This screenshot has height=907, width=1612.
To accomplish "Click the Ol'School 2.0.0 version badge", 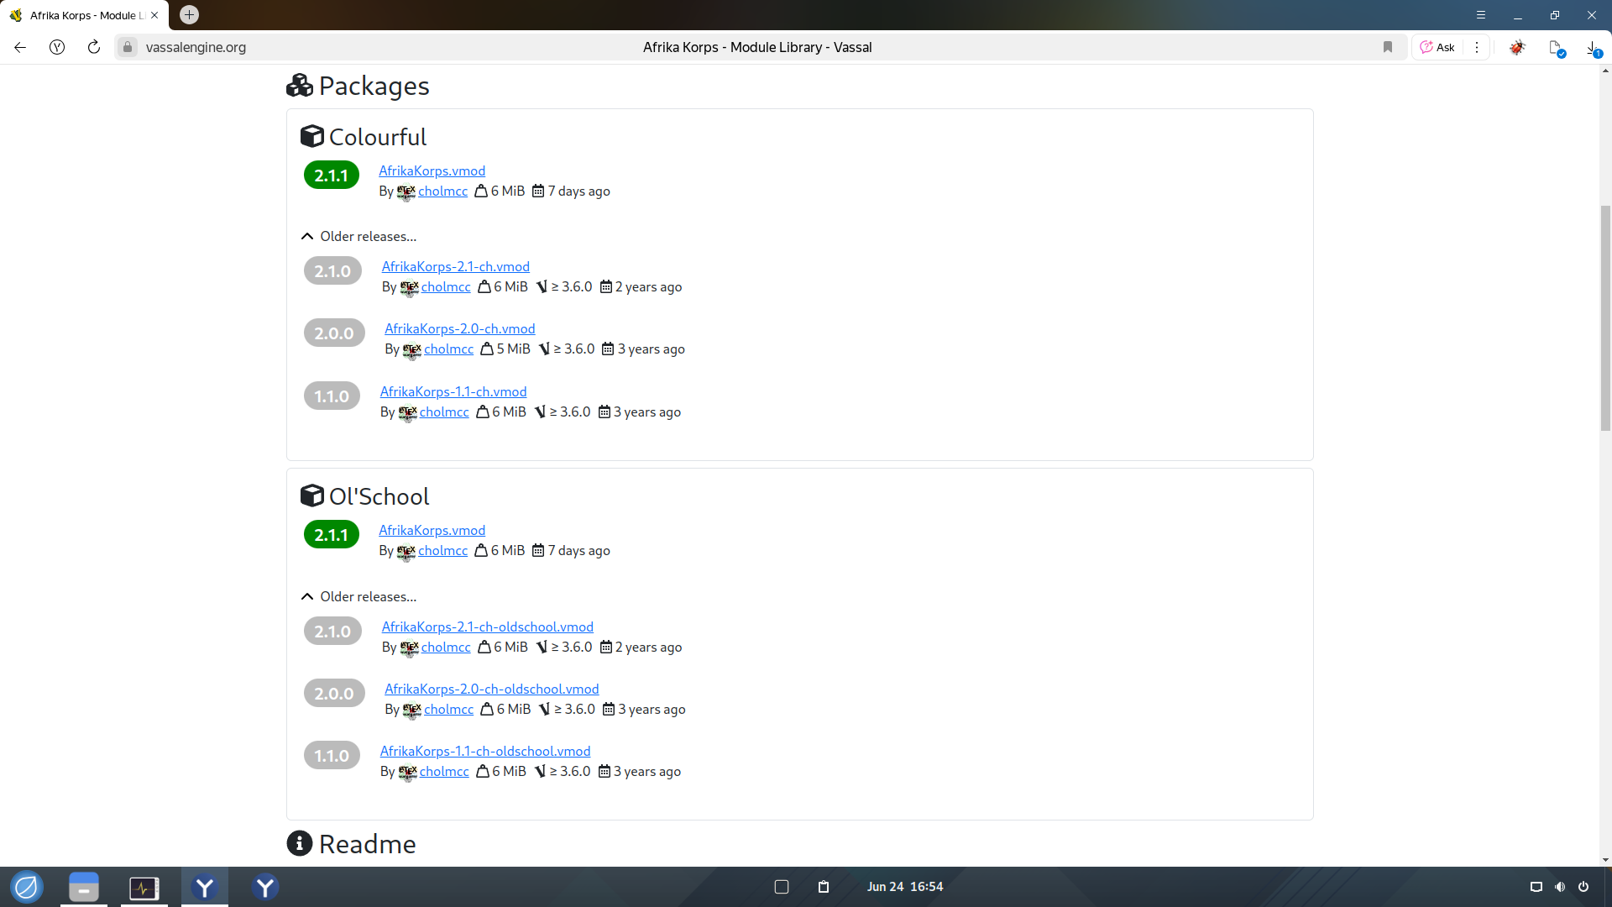I will (334, 693).
